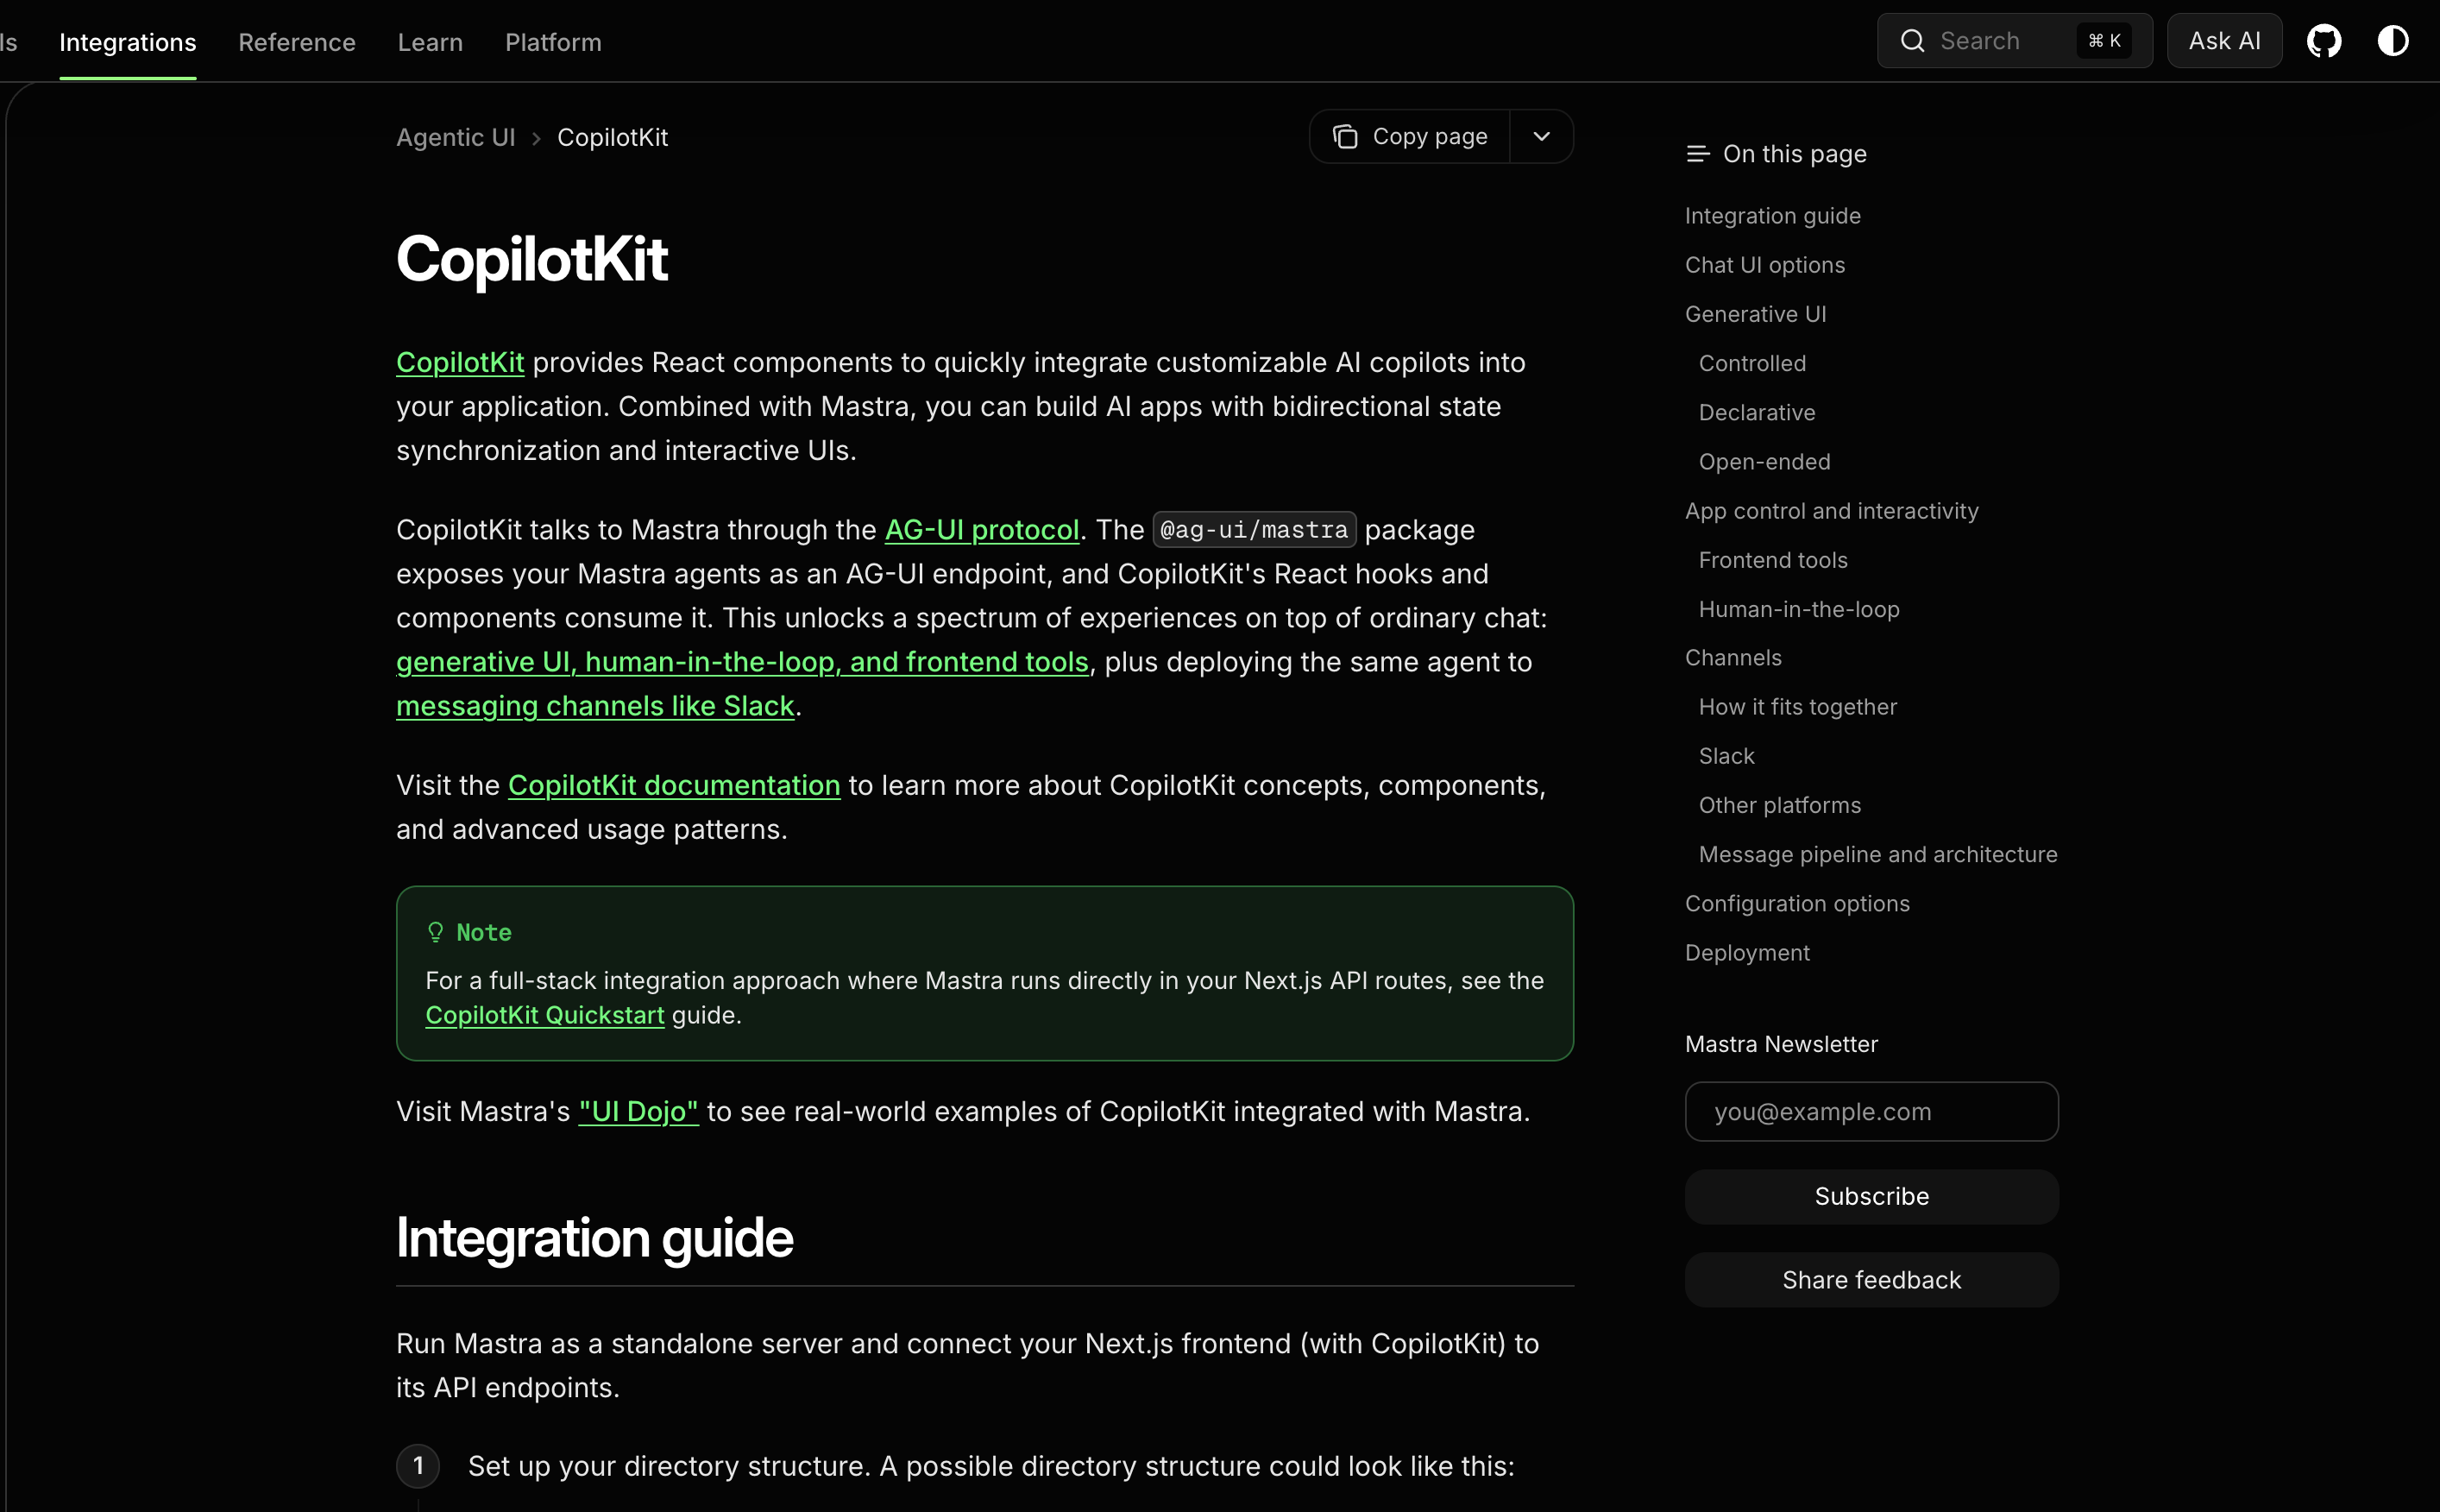The image size is (2440, 1512).
Task: Click the Search docs field
Action: [2014, 41]
